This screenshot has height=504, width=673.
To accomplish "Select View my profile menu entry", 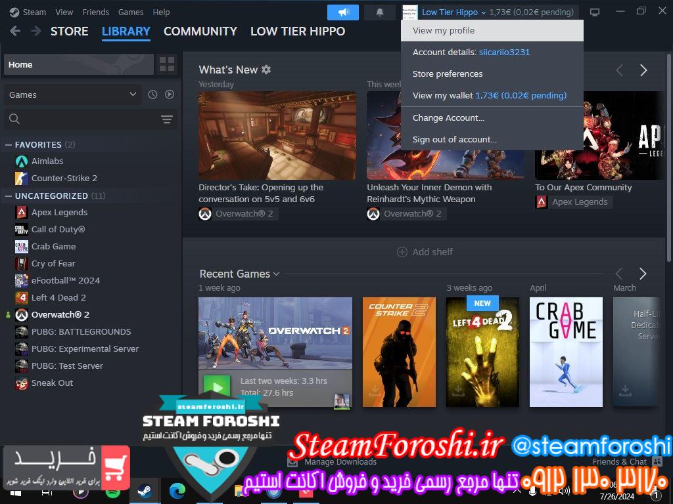I will click(444, 30).
